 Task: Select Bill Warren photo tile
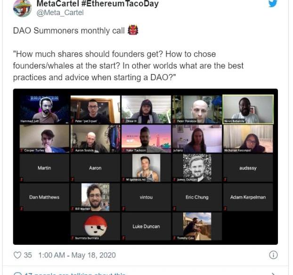[95, 197]
